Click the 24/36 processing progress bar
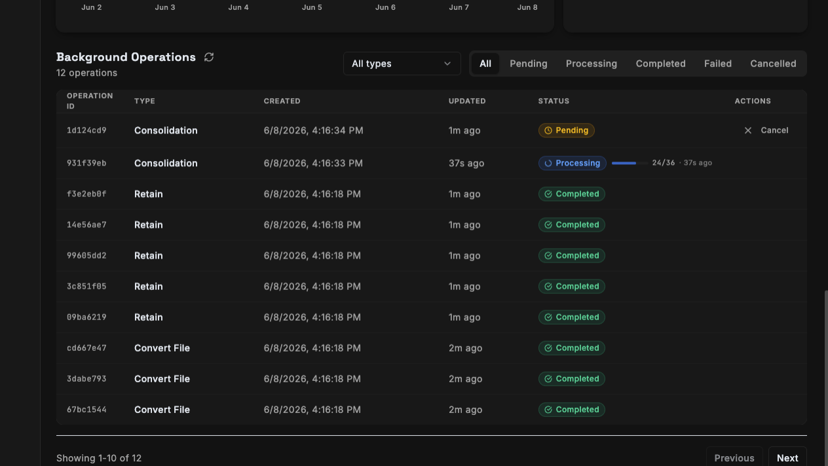The image size is (828, 466). [630, 163]
